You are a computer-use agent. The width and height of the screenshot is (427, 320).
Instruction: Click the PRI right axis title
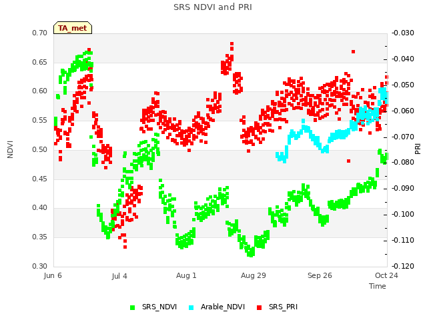pos(418,149)
